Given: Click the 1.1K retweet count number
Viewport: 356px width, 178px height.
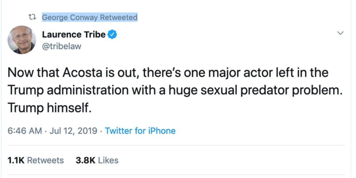Looking at the screenshot, I should (16, 160).
